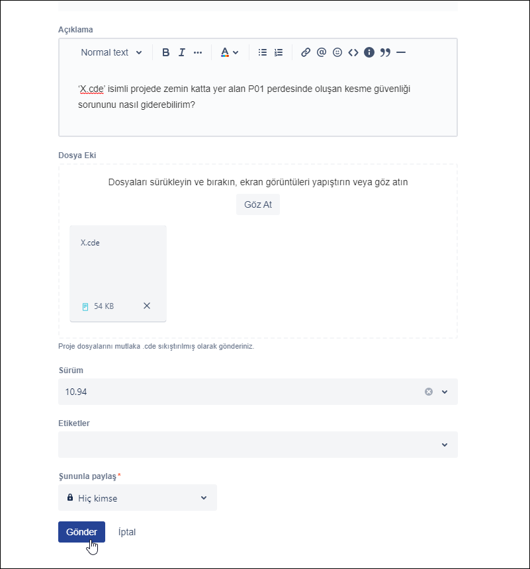Click the Gönder submit button
Image resolution: width=530 pixels, height=569 pixels.
click(81, 532)
